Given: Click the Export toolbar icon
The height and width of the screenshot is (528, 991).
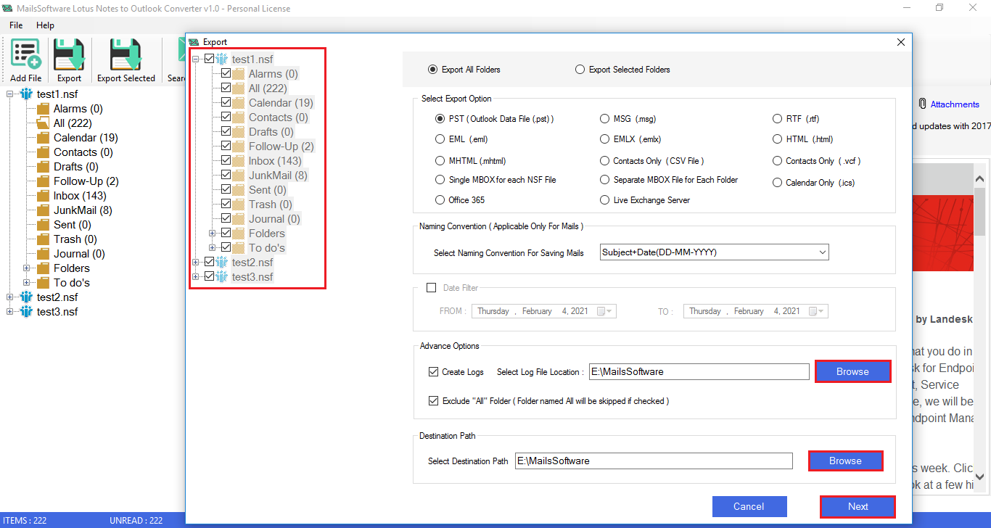Looking at the screenshot, I should click(x=70, y=54).
